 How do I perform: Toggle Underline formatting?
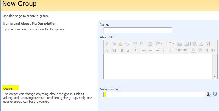click(135, 50)
